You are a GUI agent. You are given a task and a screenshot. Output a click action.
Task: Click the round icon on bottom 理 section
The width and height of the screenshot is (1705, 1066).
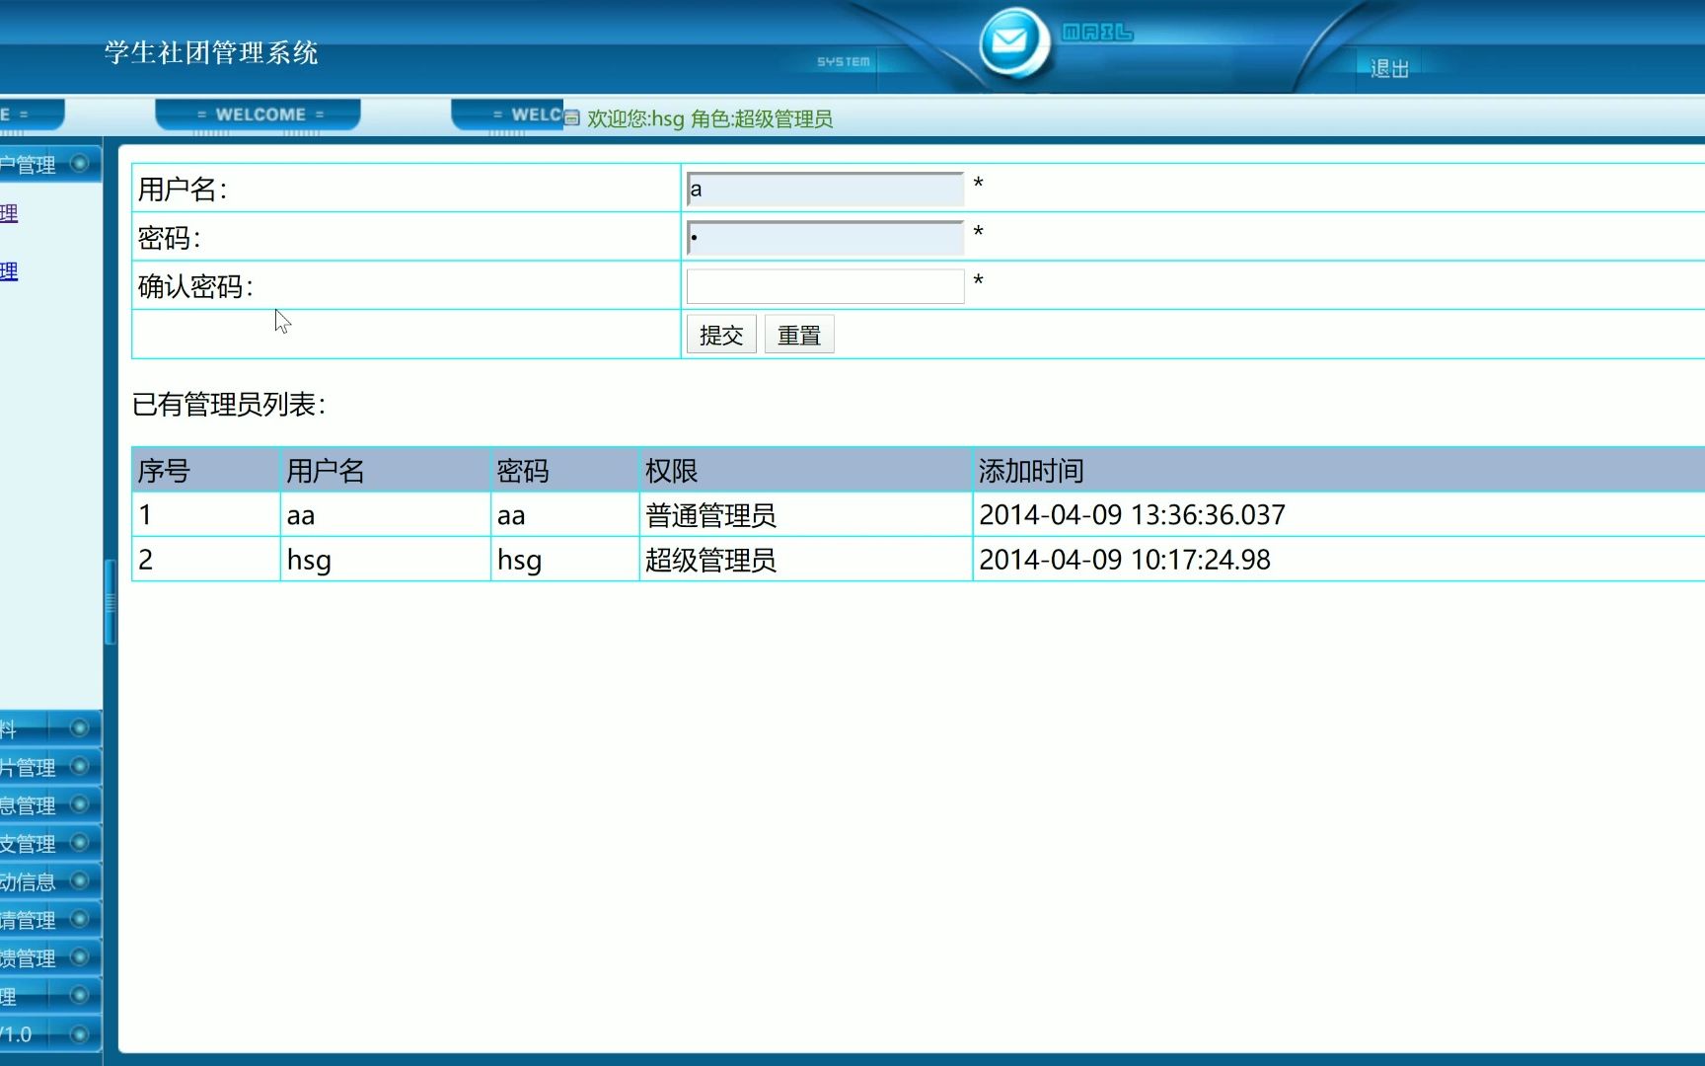point(80,995)
